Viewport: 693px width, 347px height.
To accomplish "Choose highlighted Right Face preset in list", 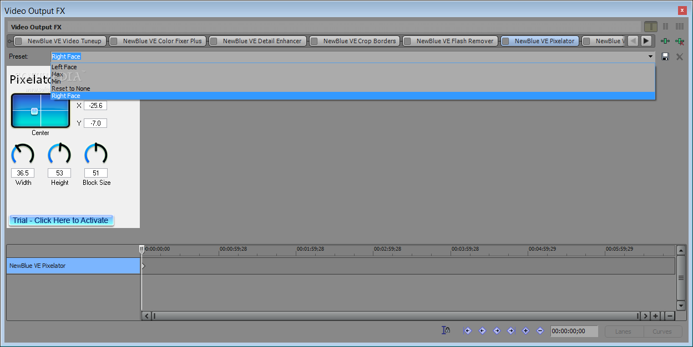I will (353, 96).
